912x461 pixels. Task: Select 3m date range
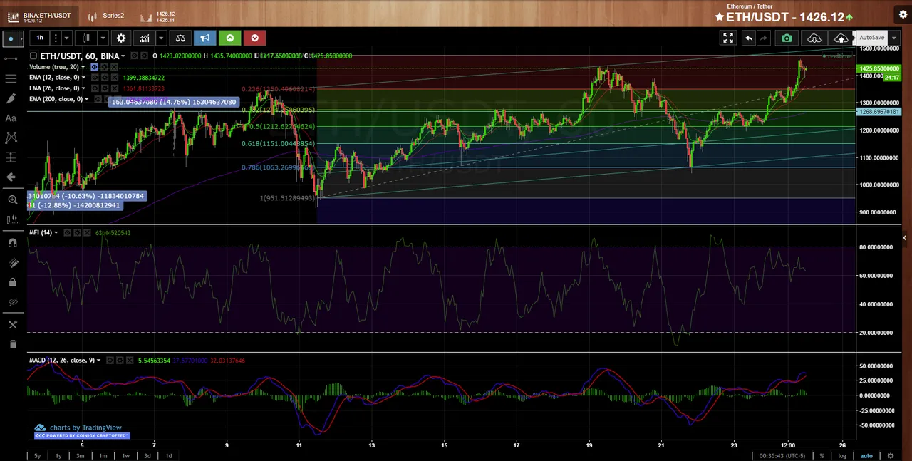pyautogui.click(x=81, y=455)
